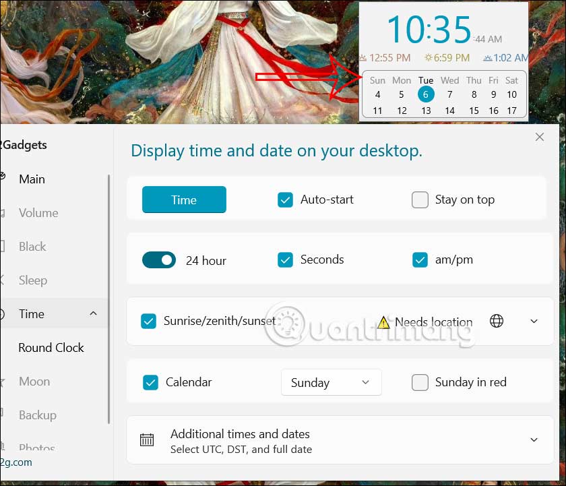Select the Black sidebar item
Viewport: 566px width, 486px height.
click(x=32, y=246)
